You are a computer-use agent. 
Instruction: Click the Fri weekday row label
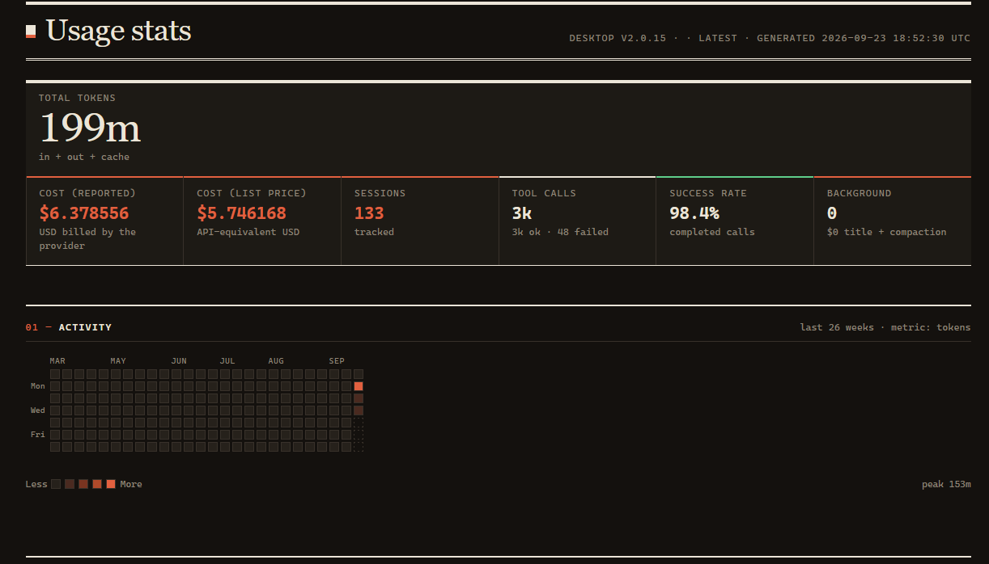[x=38, y=435]
